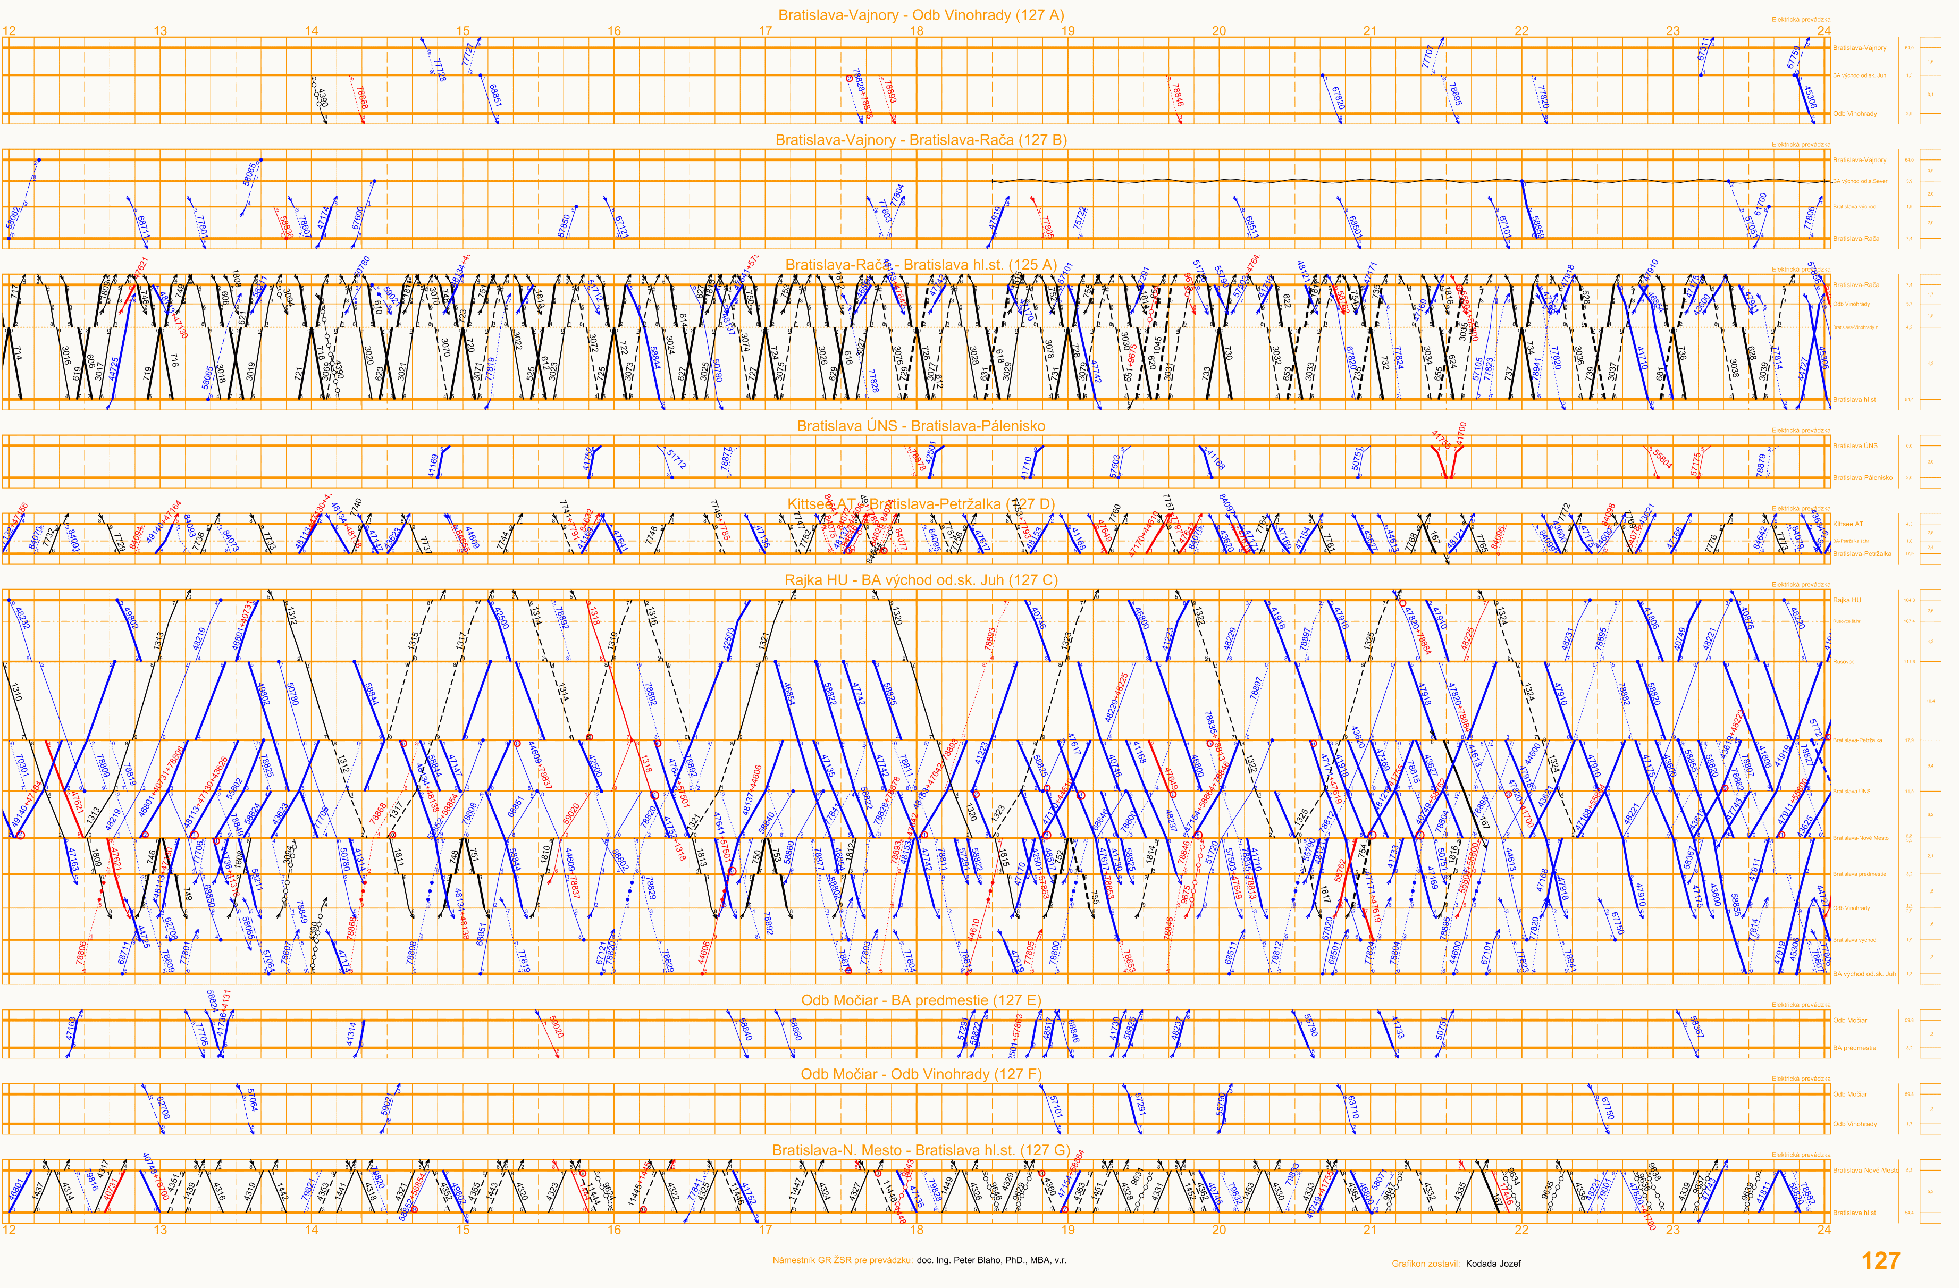1959x1288 pixels.
Task: Click the 'Bratislava ÚNS - Bratislava-Pálenisko' title
Action: click(921, 425)
